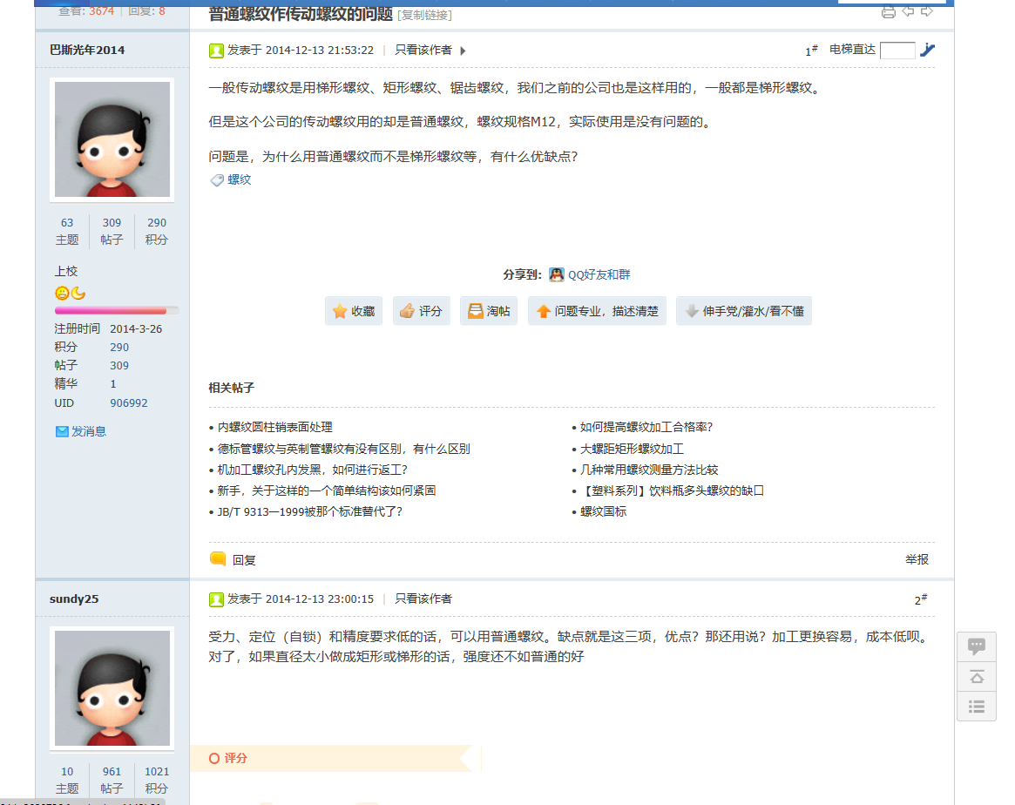This screenshot has width=1015, height=805.
Task: Click the 螺纹 tag under first post
Action: (239, 179)
